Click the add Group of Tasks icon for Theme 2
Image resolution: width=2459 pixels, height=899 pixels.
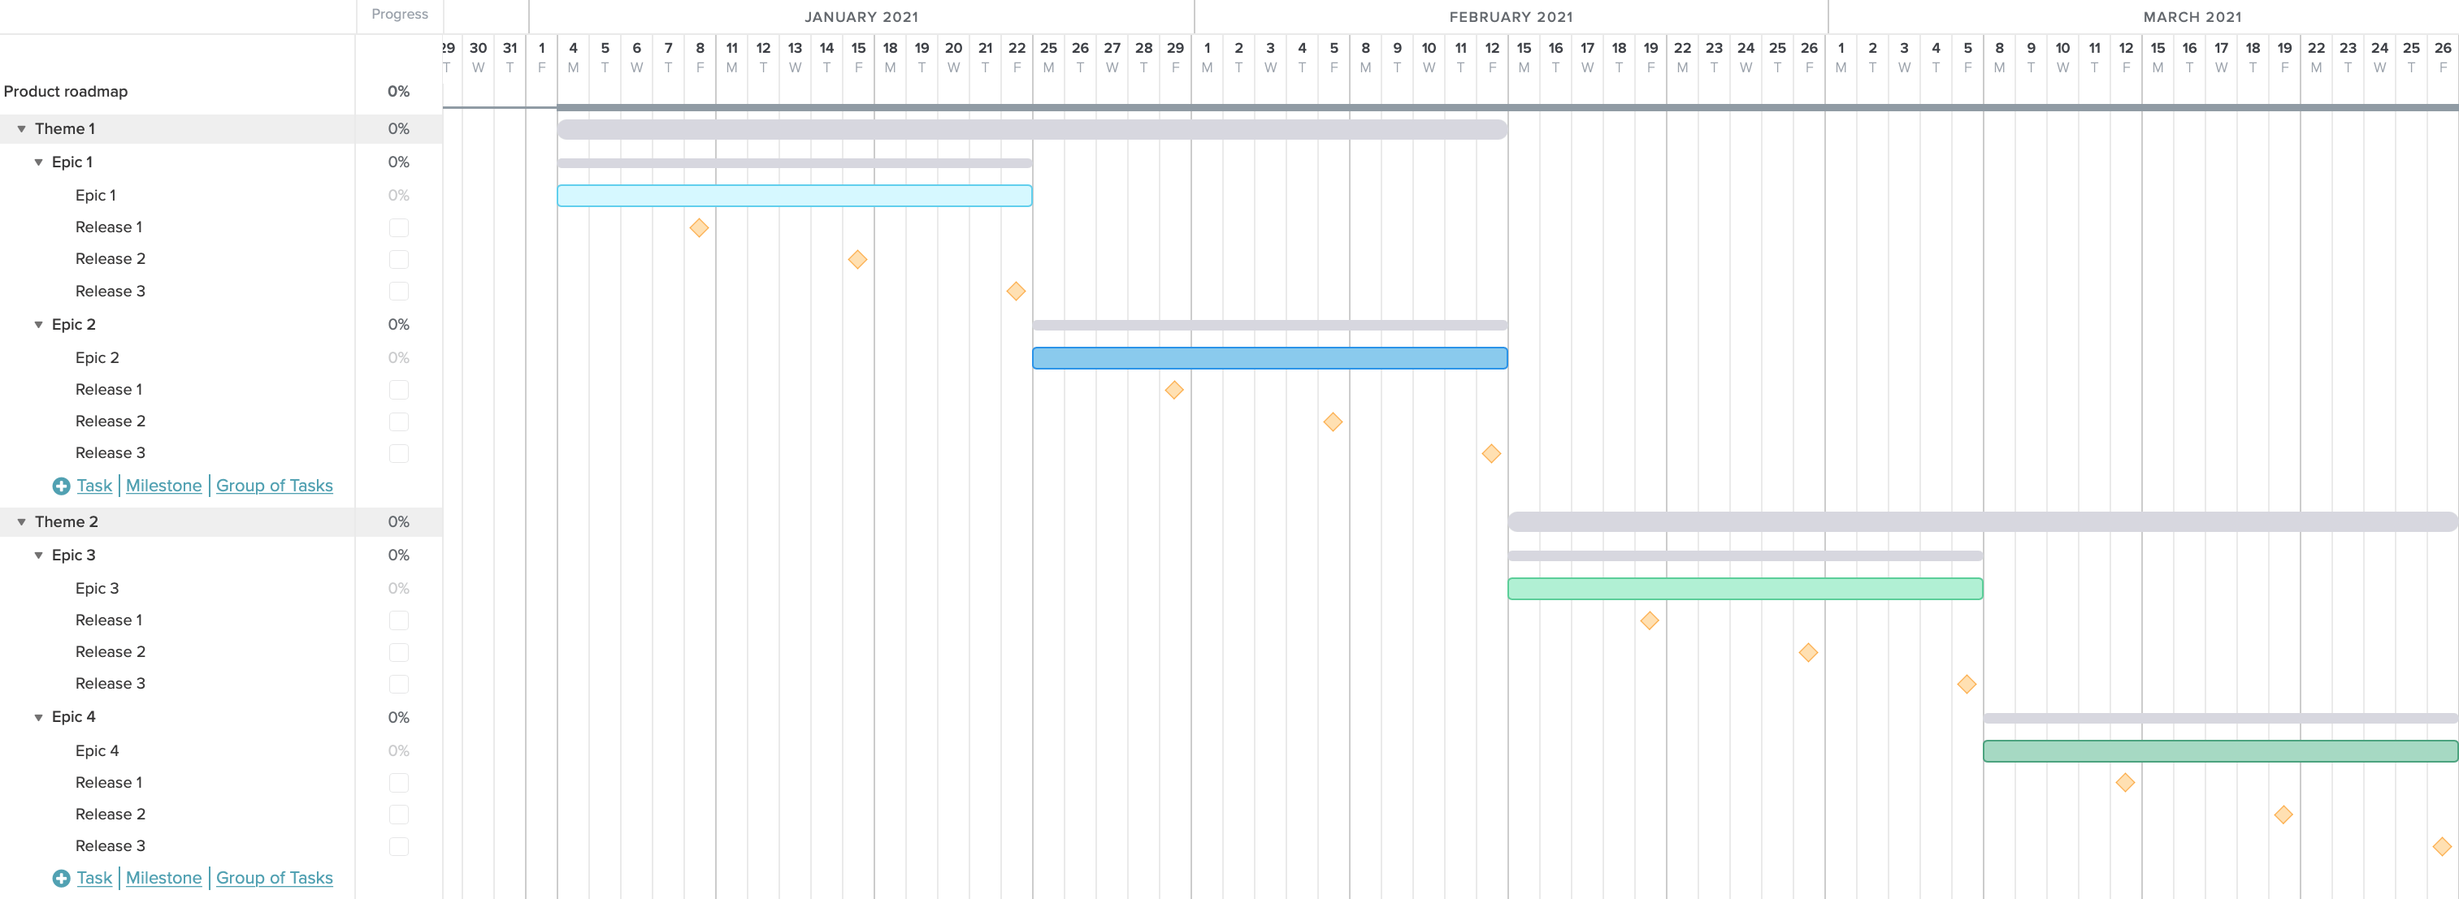(x=275, y=877)
